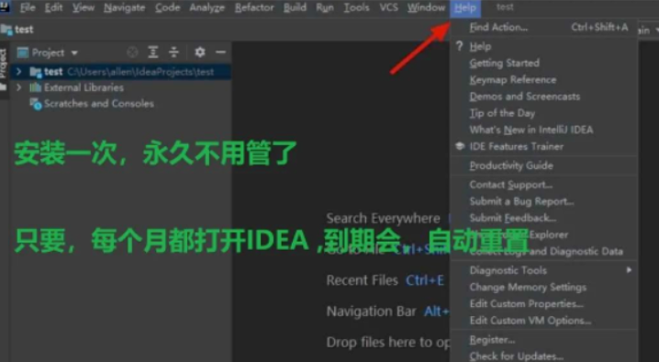The height and width of the screenshot is (362, 659).
Task: Open the Tools menu
Action: coord(356,7)
